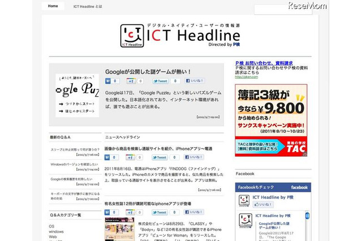Click the ICT Headline logo banner

click(180, 35)
